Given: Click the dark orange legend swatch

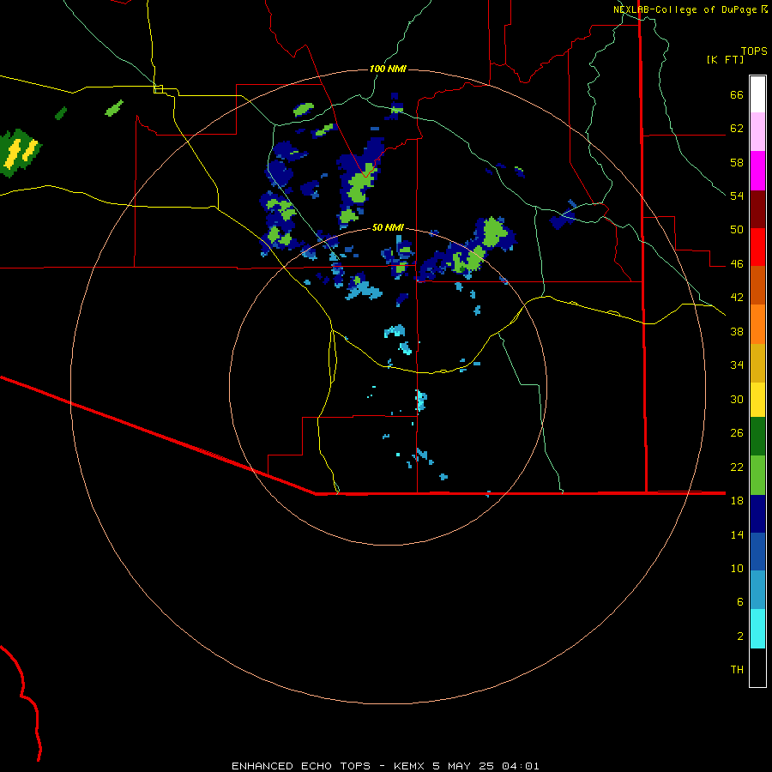Looking at the screenshot, I should point(757,285).
